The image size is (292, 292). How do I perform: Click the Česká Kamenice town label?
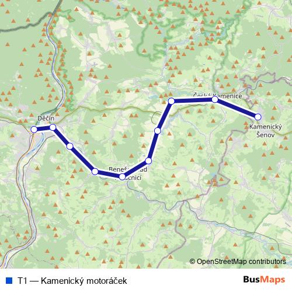click(218, 95)
